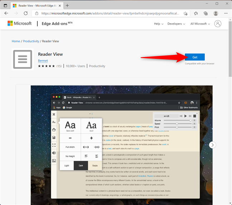
Task: Get the Reader View extension
Action: (x=195, y=57)
